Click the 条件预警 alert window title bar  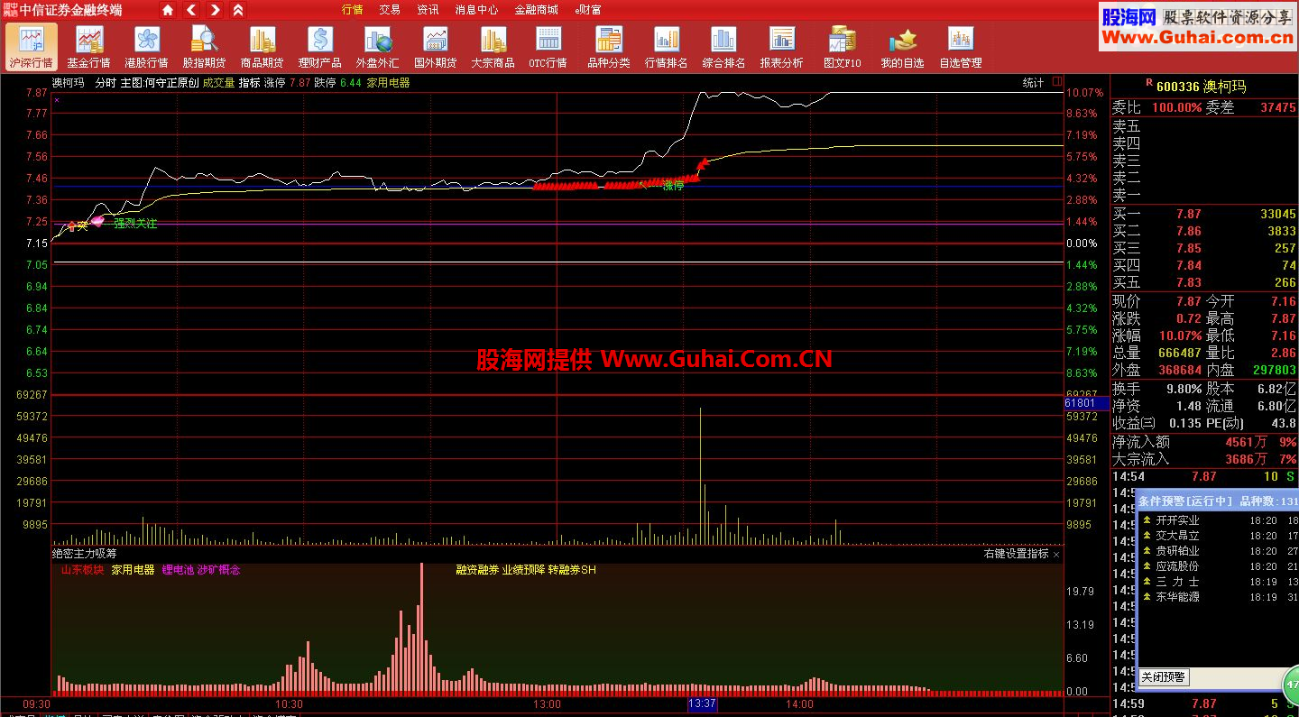click(1217, 501)
